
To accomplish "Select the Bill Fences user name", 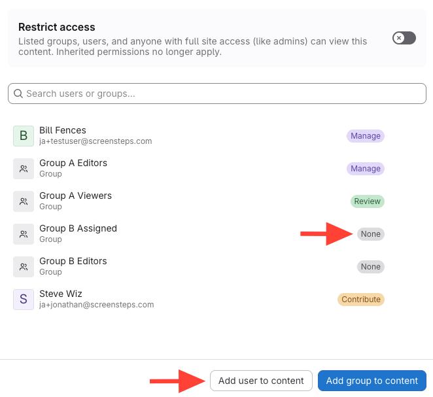I will click(x=63, y=130).
